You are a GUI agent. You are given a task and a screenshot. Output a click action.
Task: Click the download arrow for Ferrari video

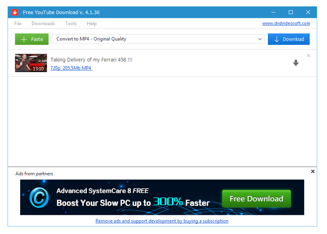pyautogui.click(x=296, y=63)
